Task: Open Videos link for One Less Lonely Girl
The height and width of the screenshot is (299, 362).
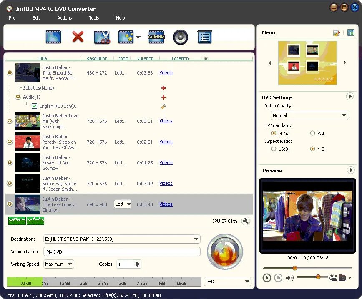Action: (166, 204)
